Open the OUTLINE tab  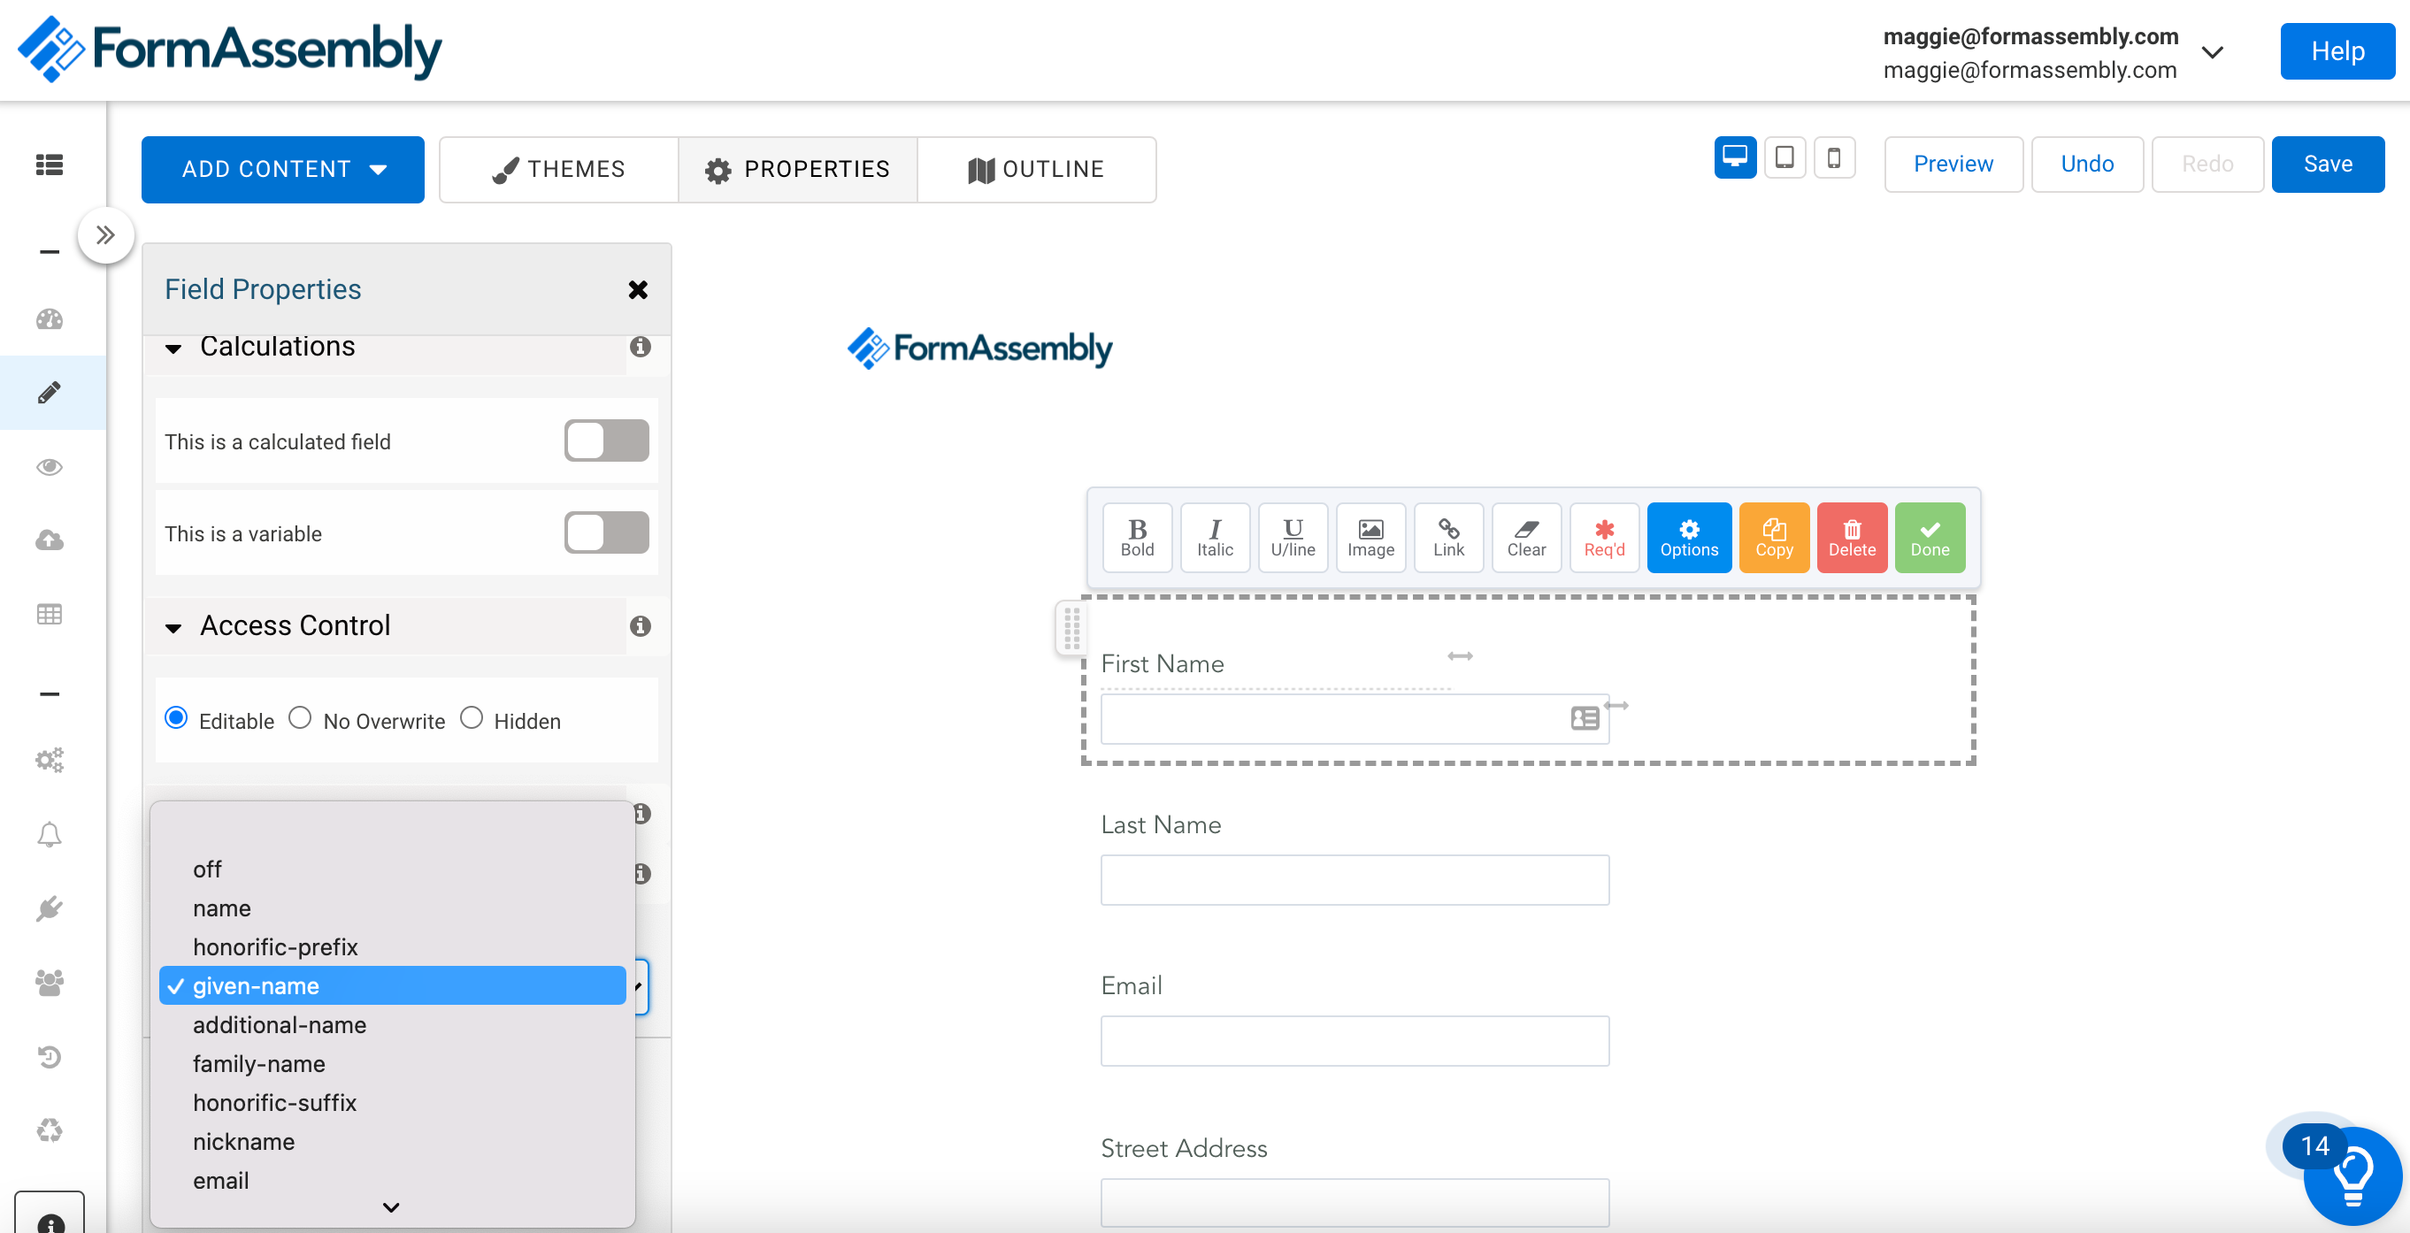(x=1036, y=169)
